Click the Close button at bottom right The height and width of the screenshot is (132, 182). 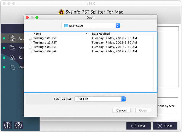165,126
